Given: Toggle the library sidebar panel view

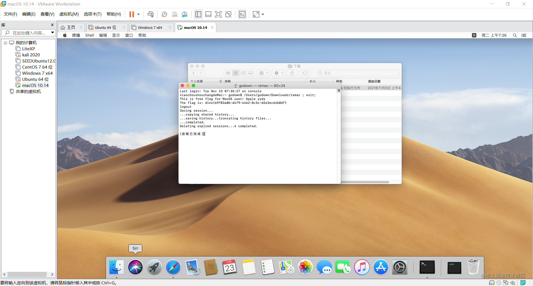Looking at the screenshot, I should click(198, 14).
